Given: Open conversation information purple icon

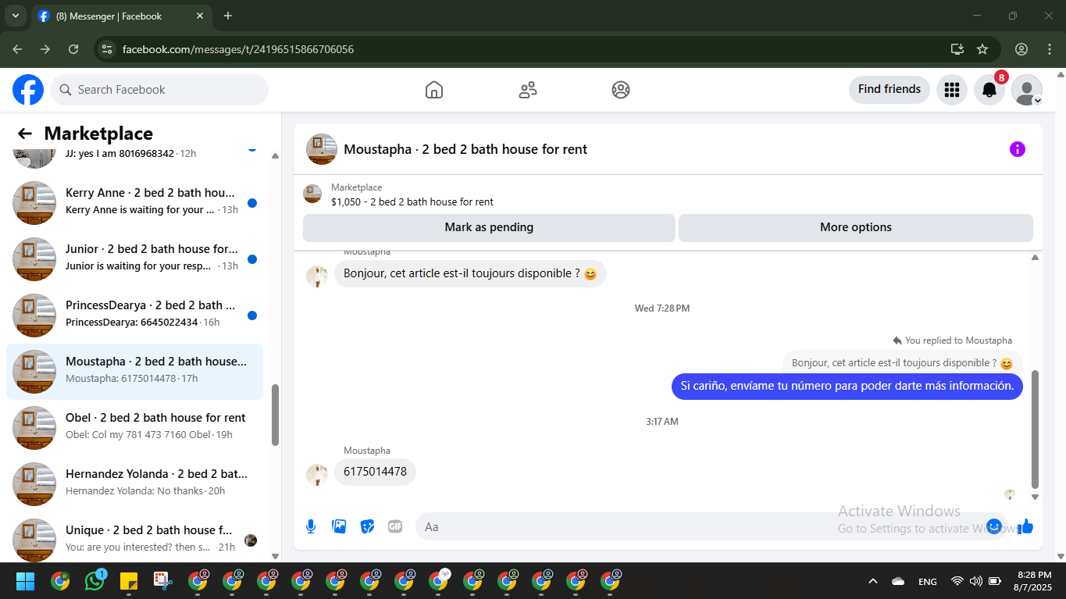Looking at the screenshot, I should tap(1017, 149).
